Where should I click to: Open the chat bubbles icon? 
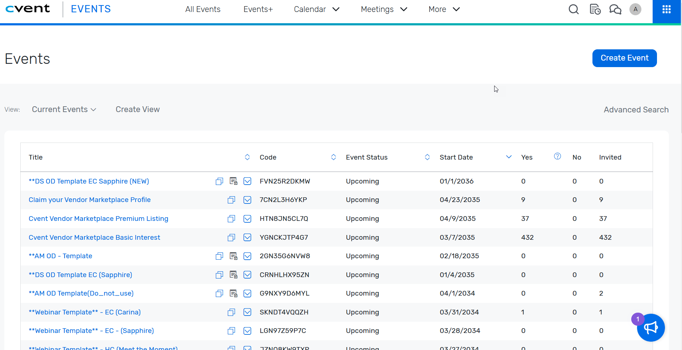coord(615,9)
